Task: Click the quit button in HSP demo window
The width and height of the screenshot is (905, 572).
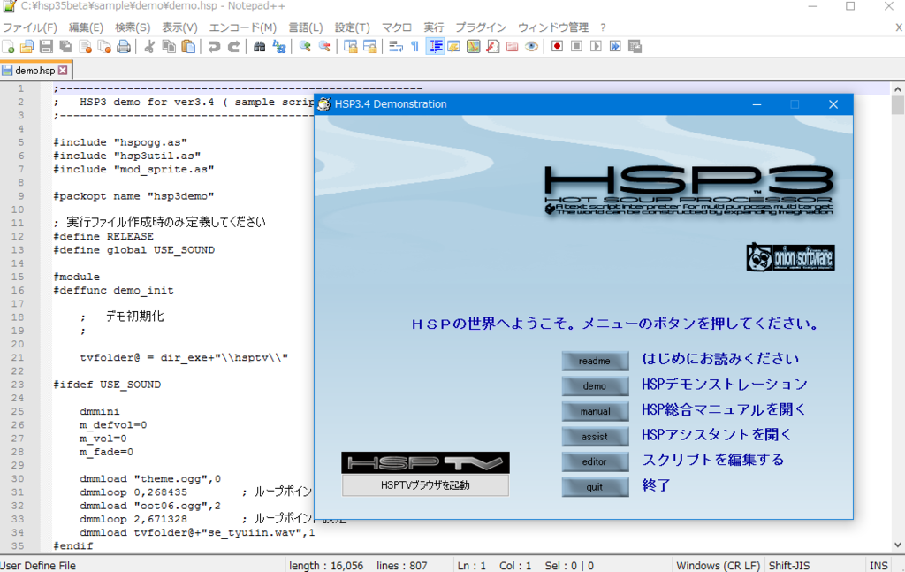Action: click(595, 487)
